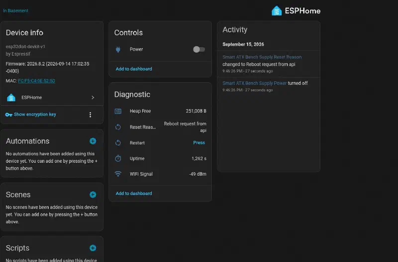
Task: Click the Uptime timer icon
Action: [x=118, y=158]
